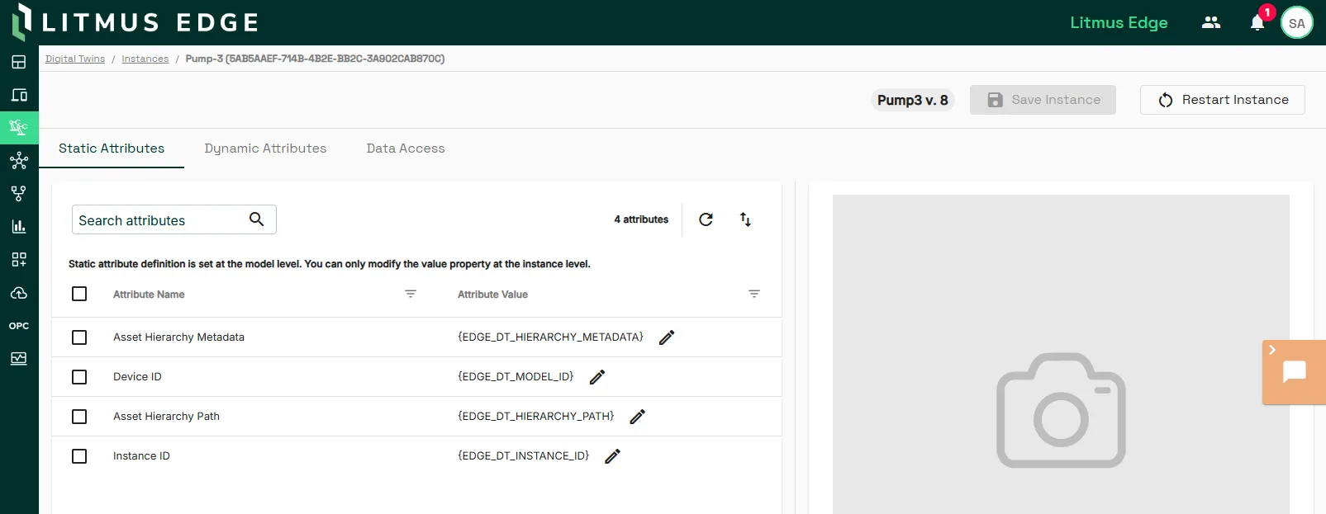Switch to the Dynamic Attributes tab
This screenshot has height=514, width=1326.
(265, 149)
